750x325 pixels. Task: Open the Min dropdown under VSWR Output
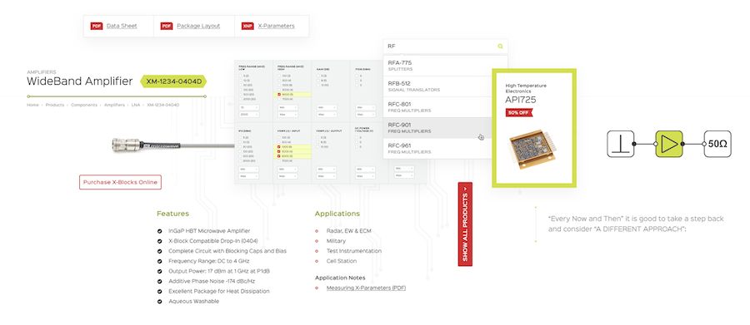(x=327, y=169)
